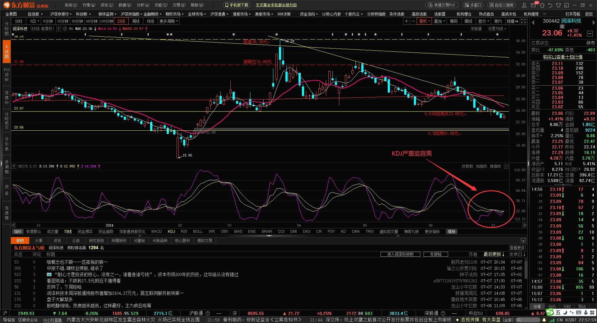
Task: Switch to 周线 weekly chart
Action: click(136, 21)
